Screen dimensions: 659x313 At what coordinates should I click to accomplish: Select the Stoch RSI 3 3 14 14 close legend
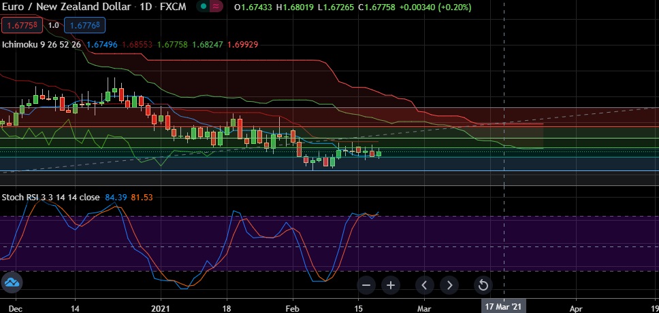tap(51, 198)
